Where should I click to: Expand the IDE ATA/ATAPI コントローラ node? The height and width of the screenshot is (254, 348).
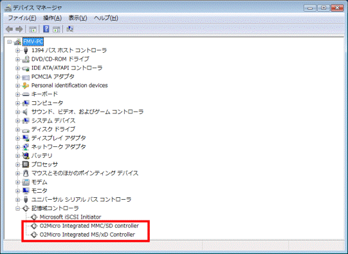[17, 68]
